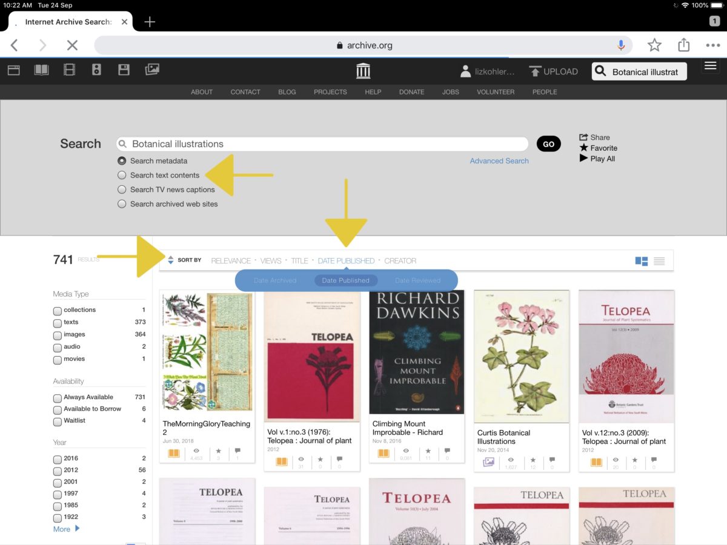
Task: Open the browser three-dot menu
Action: click(x=712, y=45)
